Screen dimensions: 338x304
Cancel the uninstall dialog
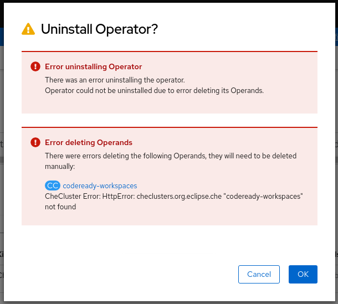click(x=259, y=274)
